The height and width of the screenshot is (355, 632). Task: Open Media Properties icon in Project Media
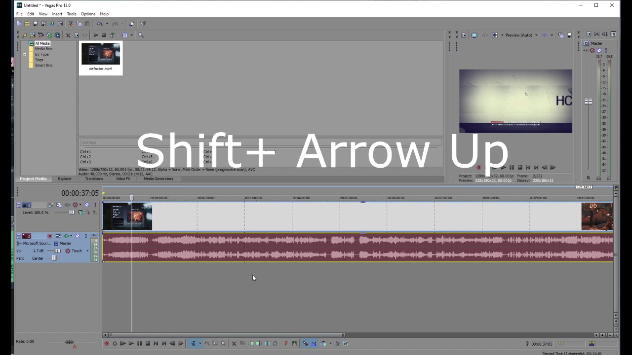pyautogui.click(x=77, y=35)
